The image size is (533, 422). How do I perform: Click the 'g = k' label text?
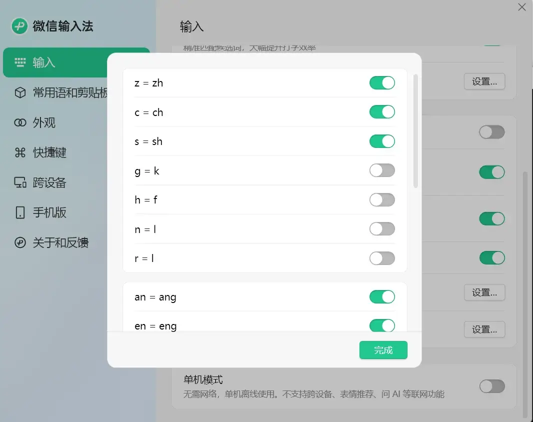pos(147,171)
